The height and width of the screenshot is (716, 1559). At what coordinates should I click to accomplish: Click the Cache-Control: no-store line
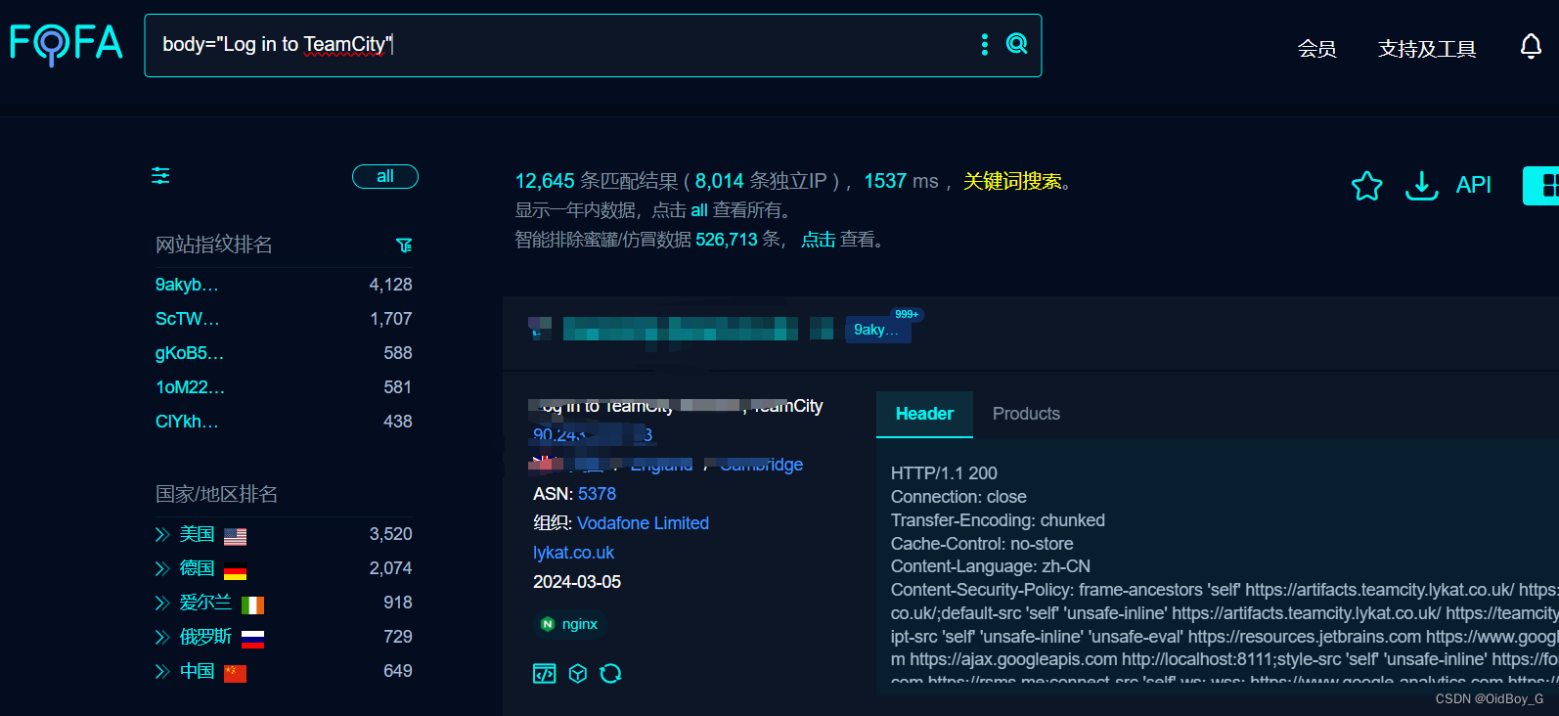[982, 544]
